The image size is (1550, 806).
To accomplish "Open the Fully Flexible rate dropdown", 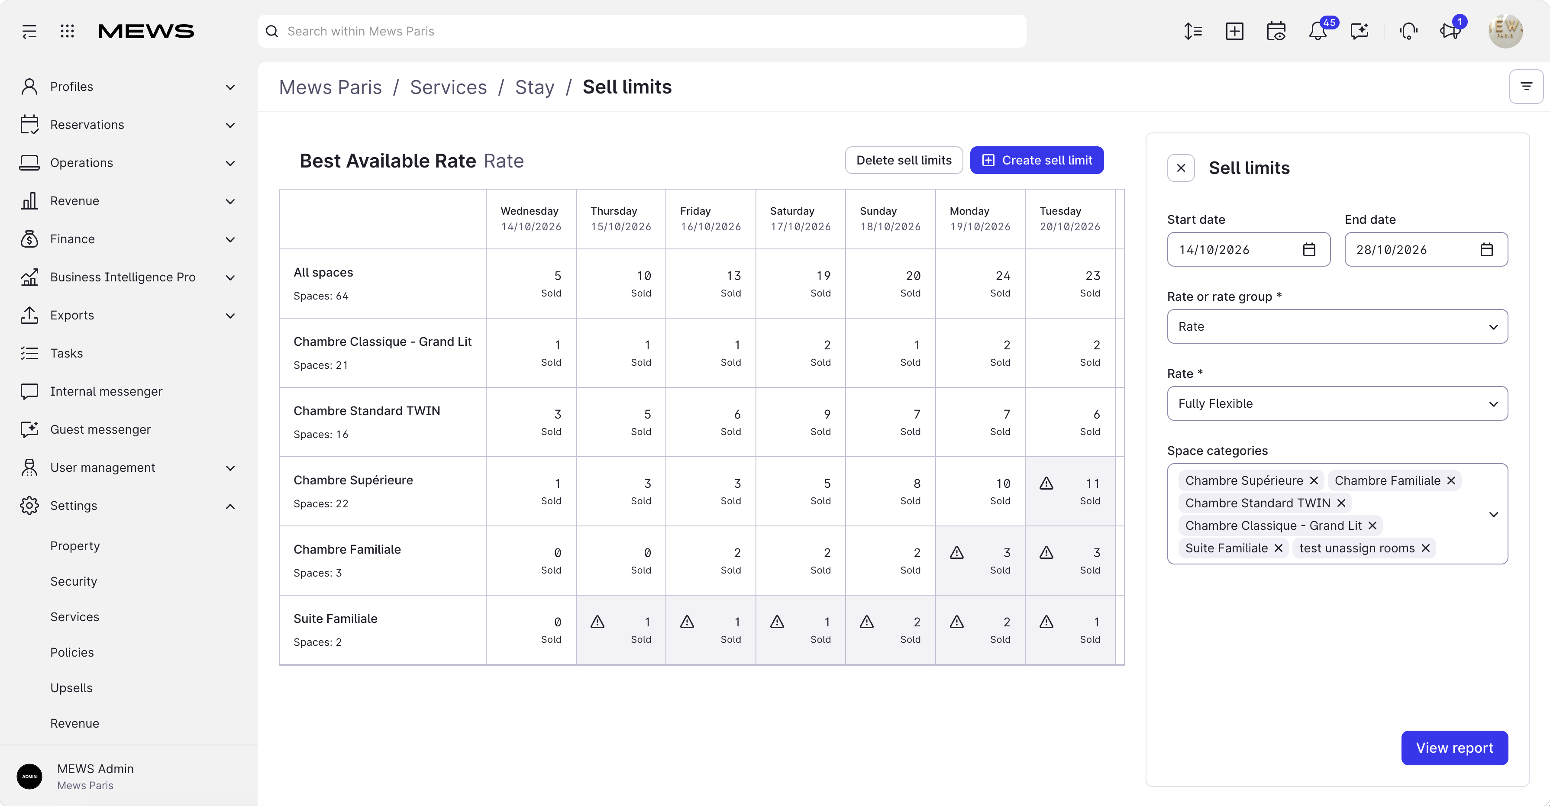I will coord(1337,403).
